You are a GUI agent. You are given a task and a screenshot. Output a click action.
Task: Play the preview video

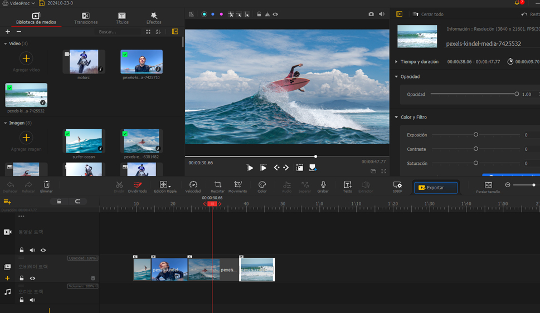(x=250, y=168)
